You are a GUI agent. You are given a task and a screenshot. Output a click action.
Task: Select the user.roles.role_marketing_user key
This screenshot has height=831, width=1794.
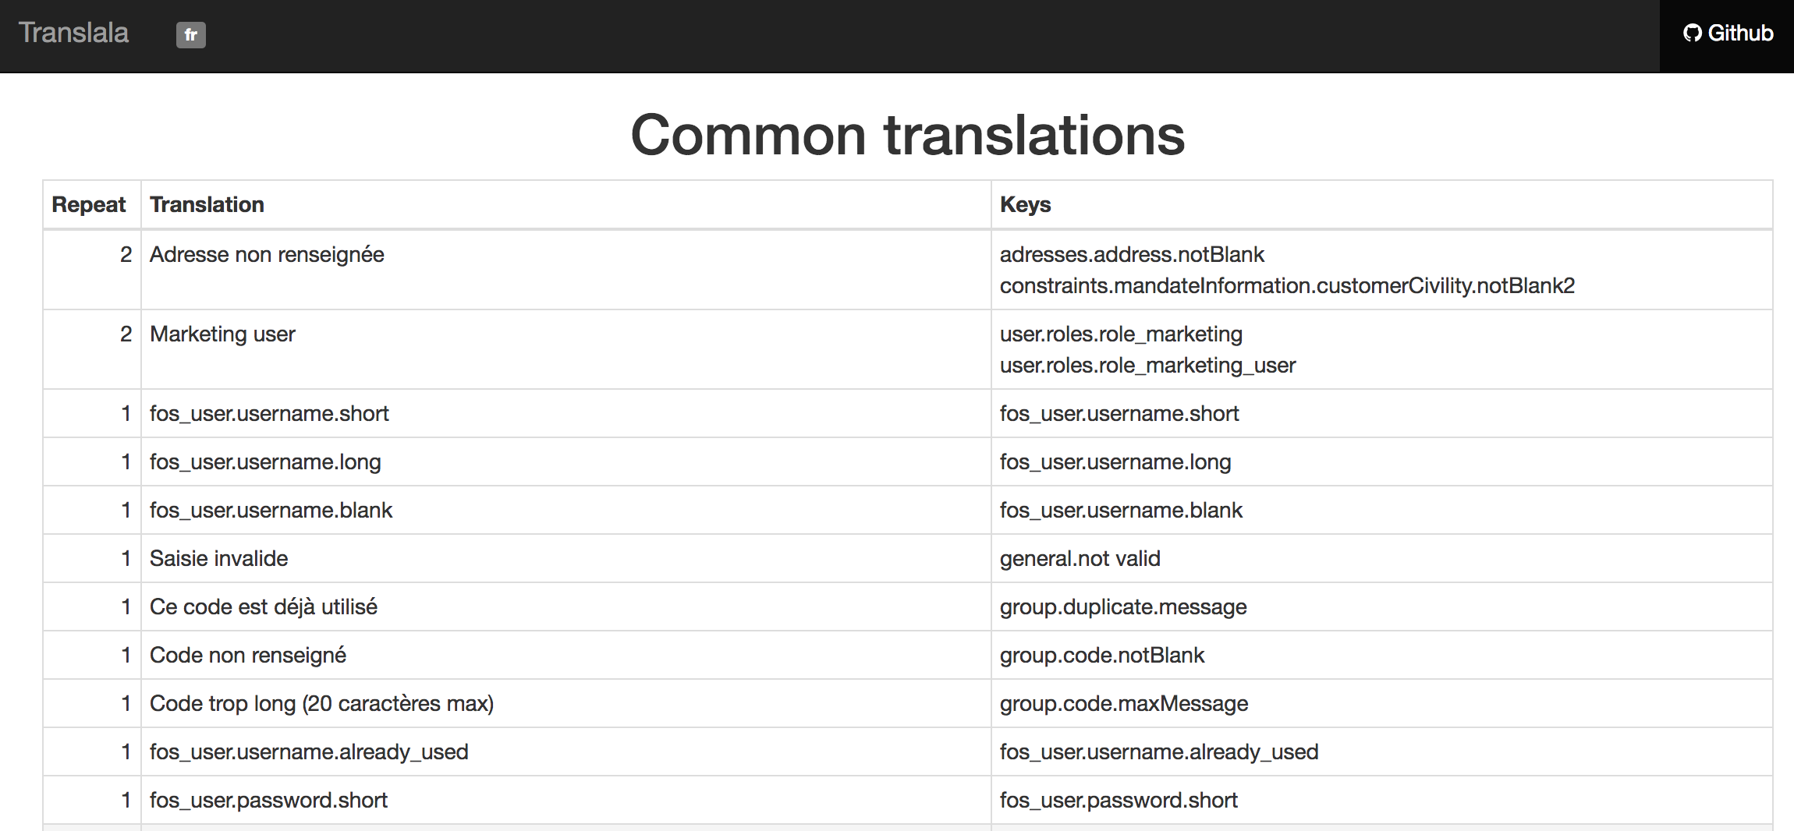(x=1147, y=366)
